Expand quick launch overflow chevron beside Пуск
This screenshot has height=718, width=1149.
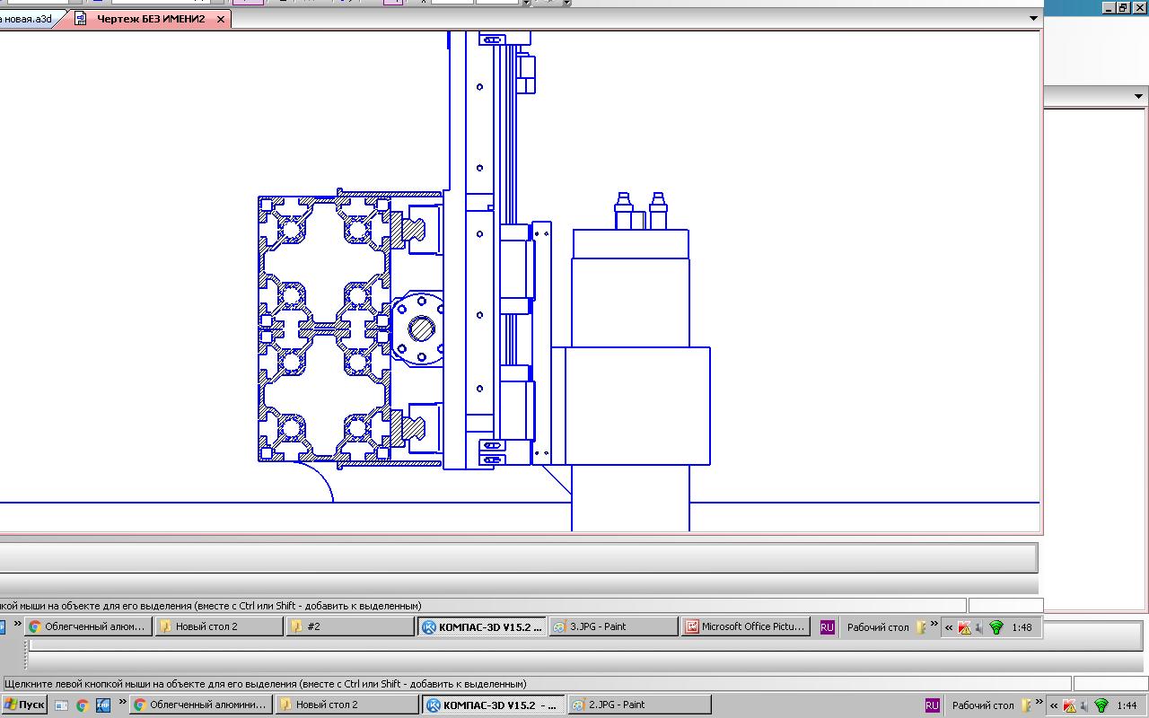tap(121, 702)
